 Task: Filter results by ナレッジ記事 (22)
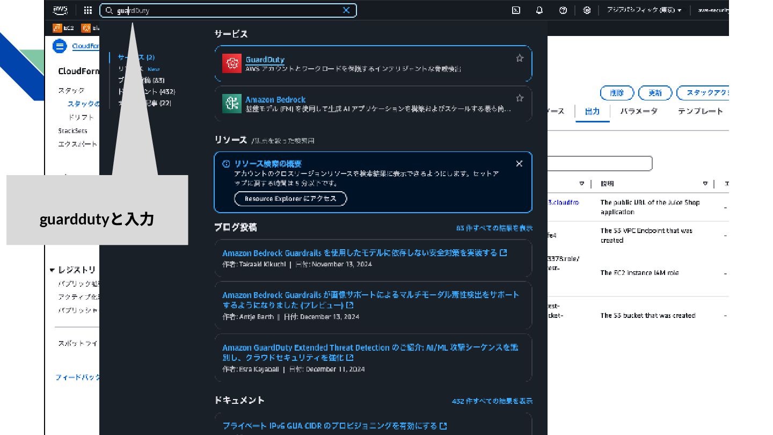click(x=145, y=103)
